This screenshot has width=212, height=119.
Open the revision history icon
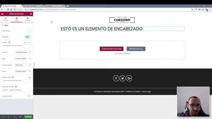click(x=15, y=117)
